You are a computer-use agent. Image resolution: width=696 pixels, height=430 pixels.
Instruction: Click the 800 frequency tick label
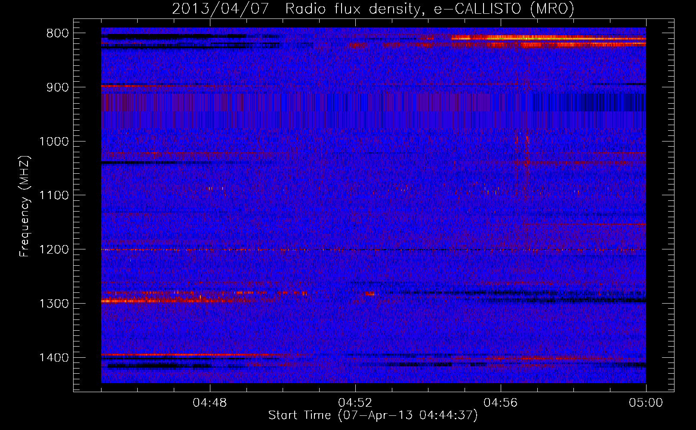[58, 34]
